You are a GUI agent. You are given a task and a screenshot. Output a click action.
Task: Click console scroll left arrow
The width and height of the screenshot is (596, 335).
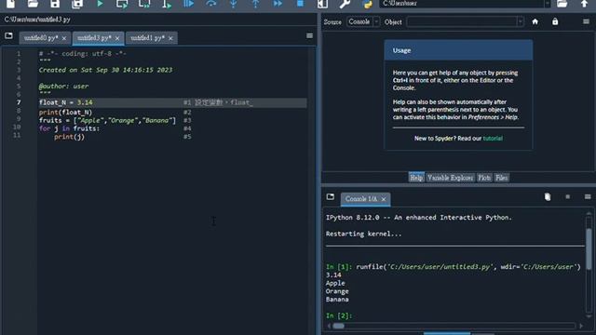tap(329, 326)
